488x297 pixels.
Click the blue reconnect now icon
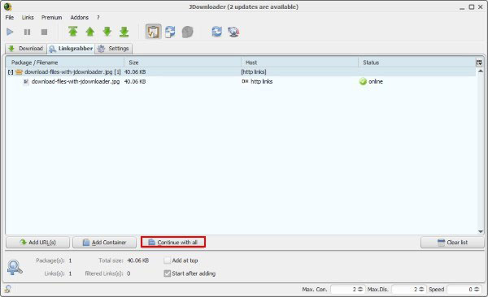click(x=216, y=32)
